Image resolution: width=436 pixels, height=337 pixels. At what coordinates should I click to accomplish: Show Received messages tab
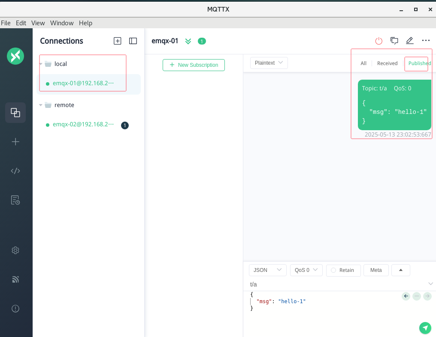tap(387, 63)
